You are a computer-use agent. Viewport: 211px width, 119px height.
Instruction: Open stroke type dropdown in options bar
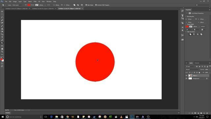(49, 5)
